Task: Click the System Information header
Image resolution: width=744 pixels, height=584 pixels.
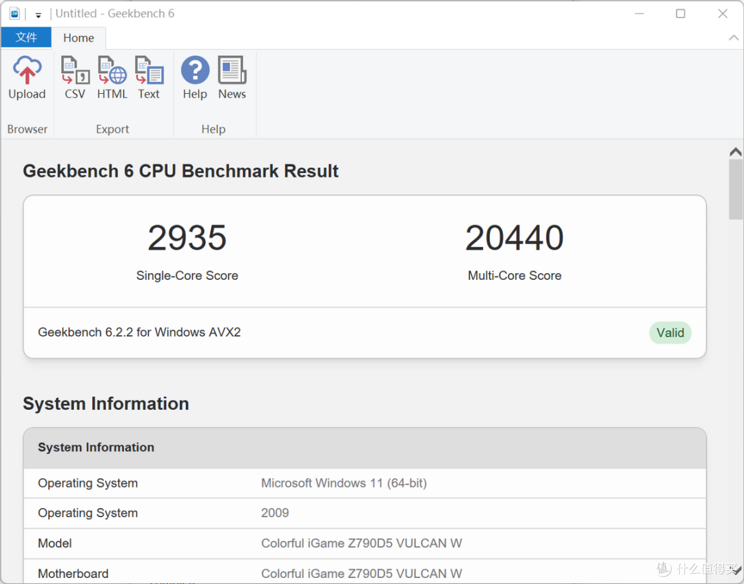Action: point(96,447)
